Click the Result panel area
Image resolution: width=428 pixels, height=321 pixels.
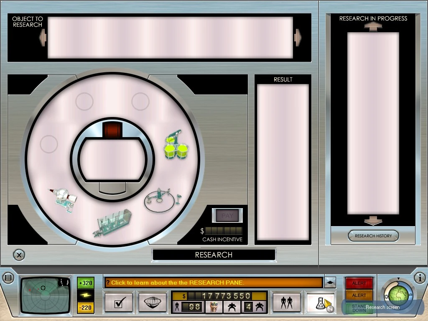point(283,162)
